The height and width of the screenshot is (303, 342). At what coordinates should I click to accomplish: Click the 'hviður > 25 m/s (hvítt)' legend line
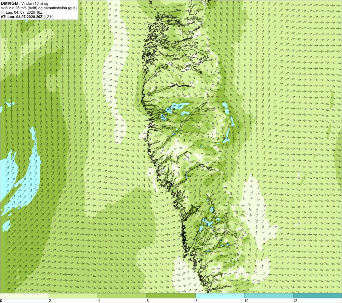point(39,8)
